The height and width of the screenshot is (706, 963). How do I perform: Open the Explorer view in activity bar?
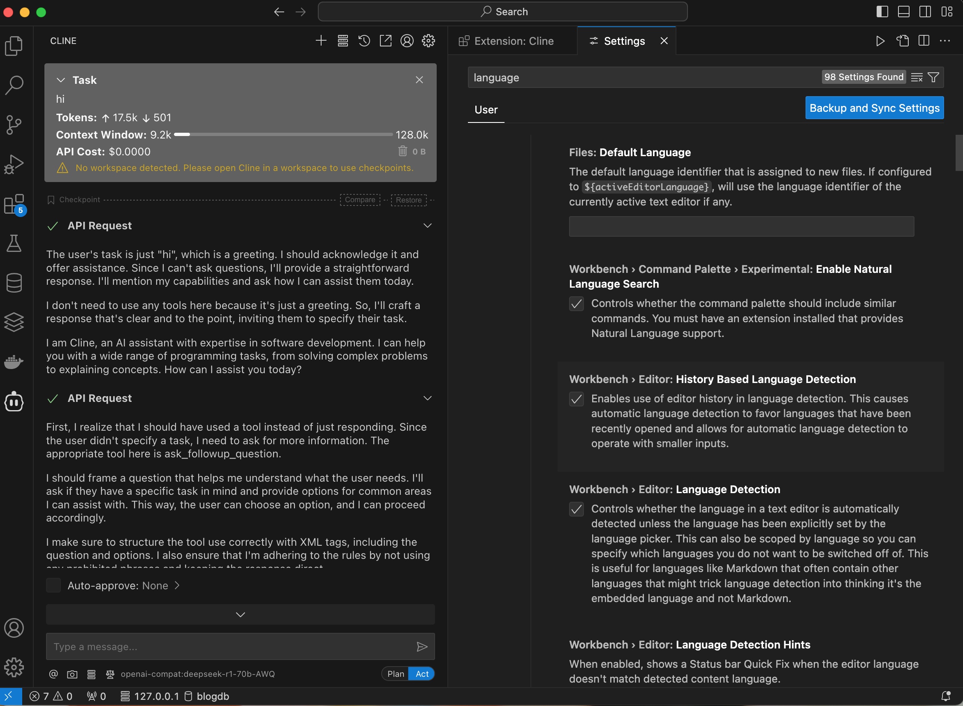(x=14, y=45)
